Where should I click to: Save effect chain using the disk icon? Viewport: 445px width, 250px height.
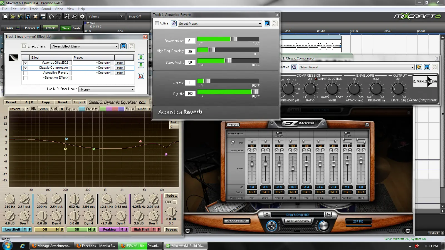click(124, 46)
